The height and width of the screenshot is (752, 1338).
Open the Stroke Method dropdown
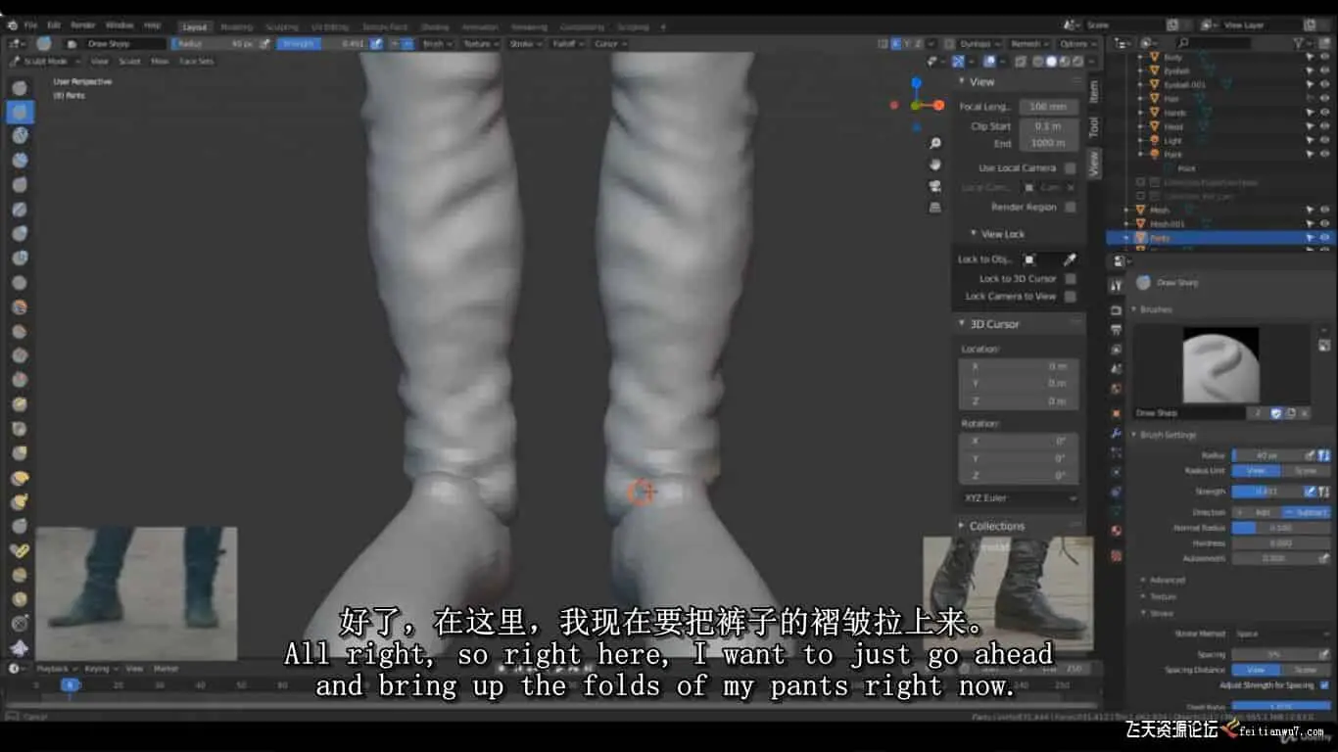click(x=1280, y=634)
